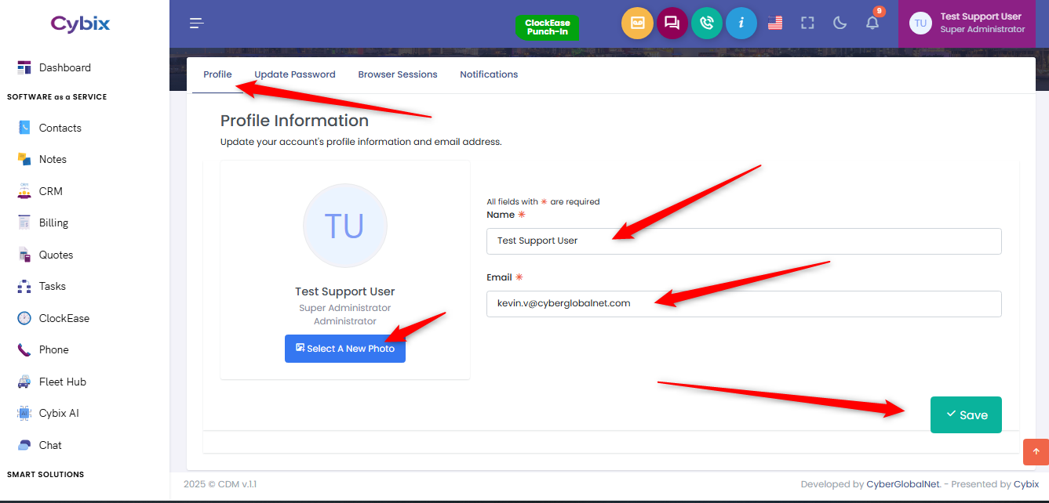
Task: Follow the Cybix footer link
Action: 1026,484
